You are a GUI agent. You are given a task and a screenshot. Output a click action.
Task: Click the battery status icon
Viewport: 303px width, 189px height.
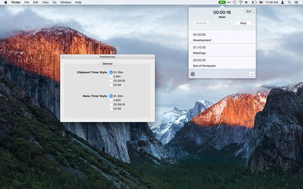[255, 3]
